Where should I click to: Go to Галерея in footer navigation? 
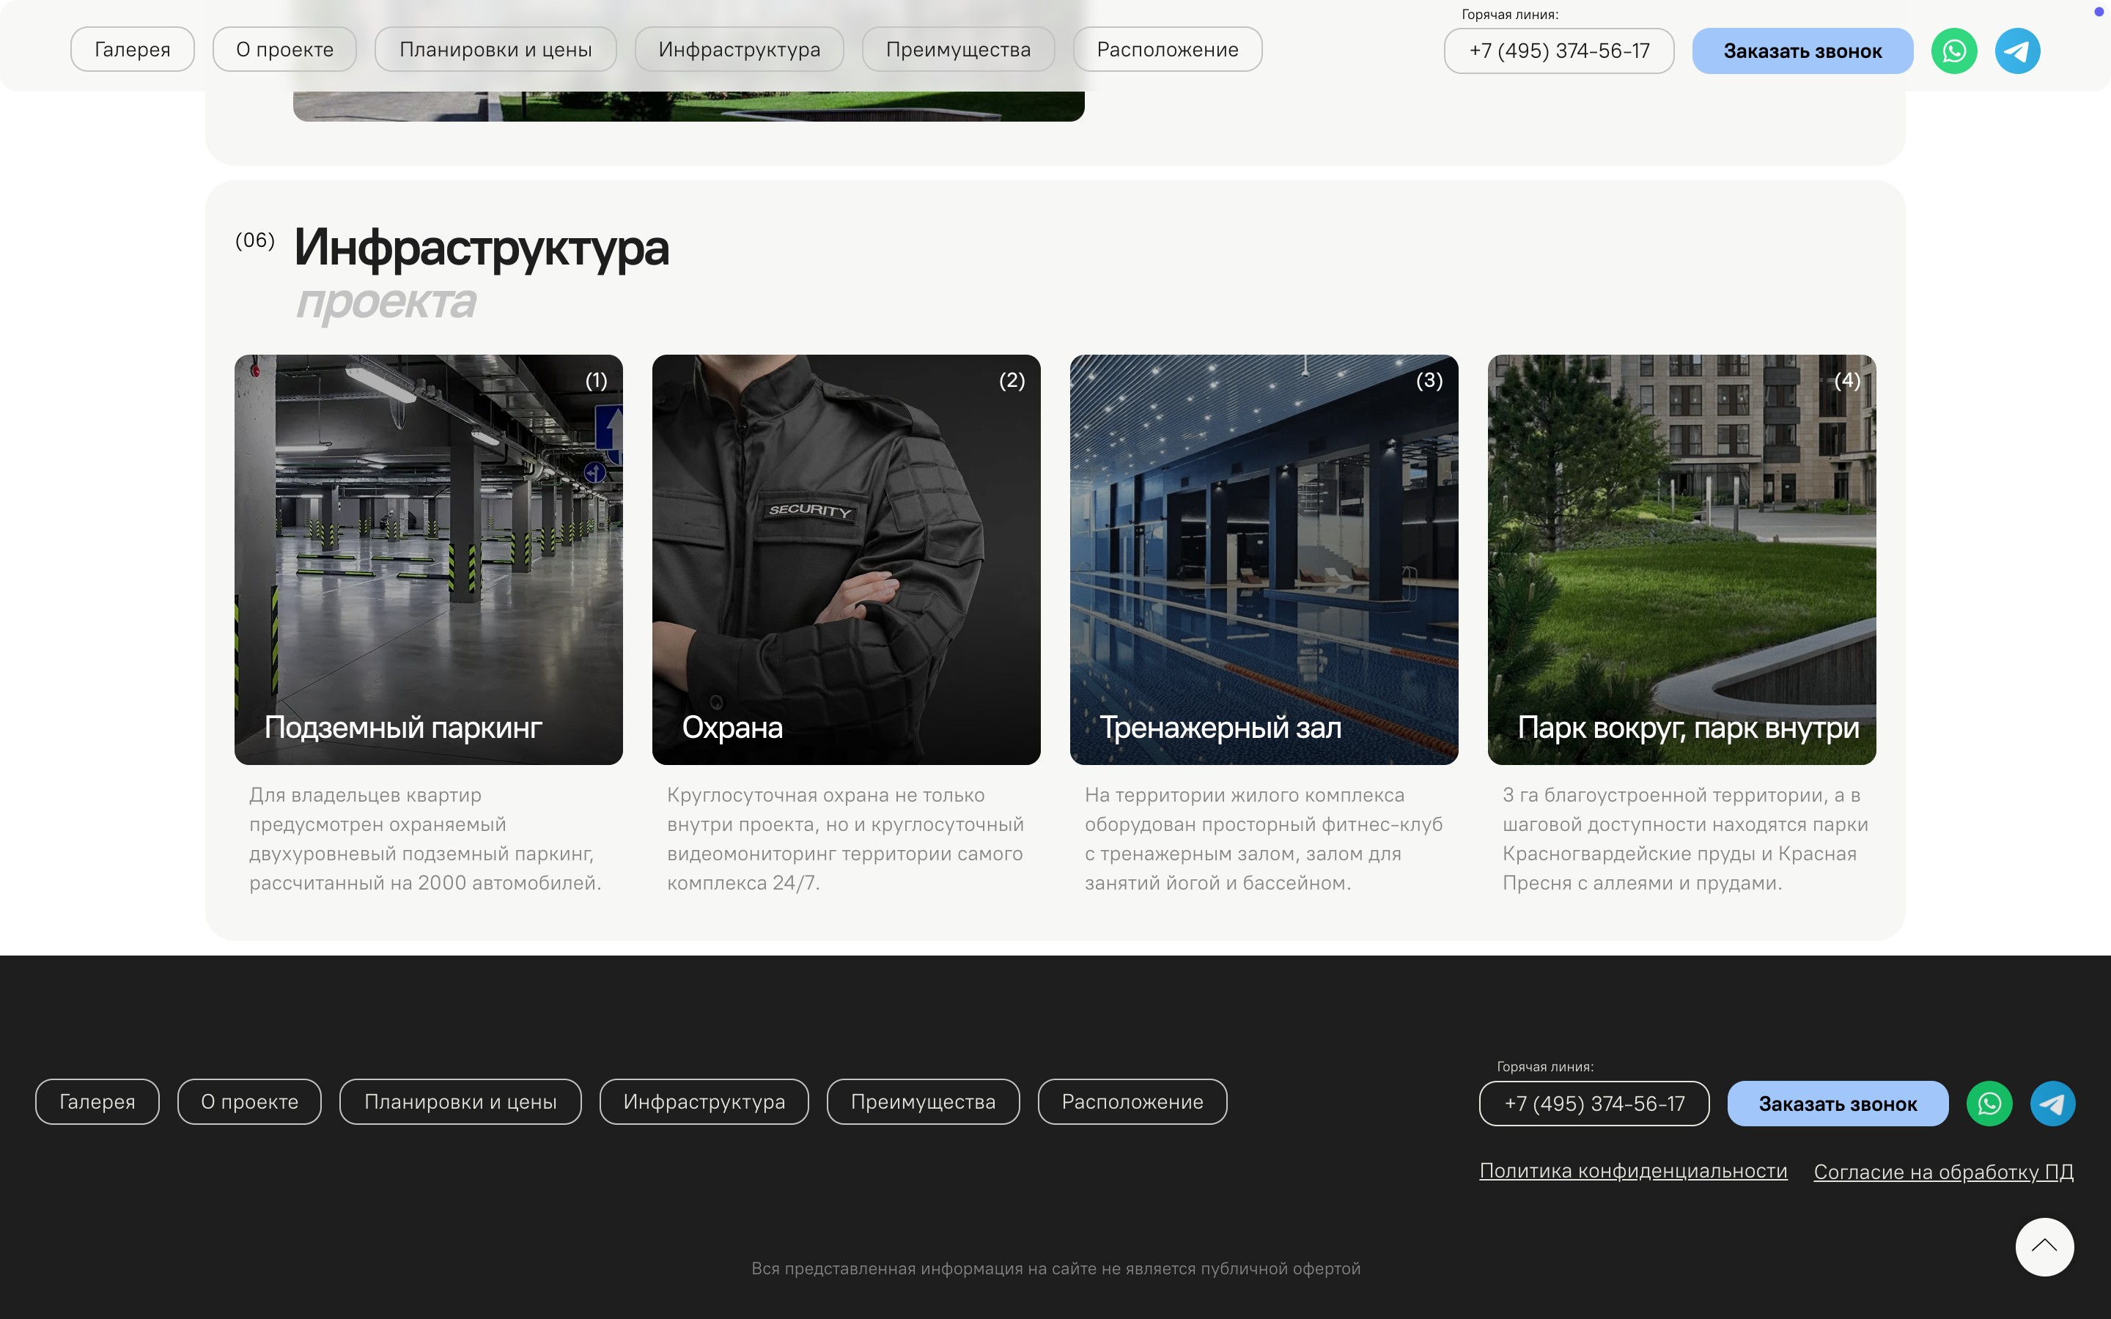(97, 1102)
